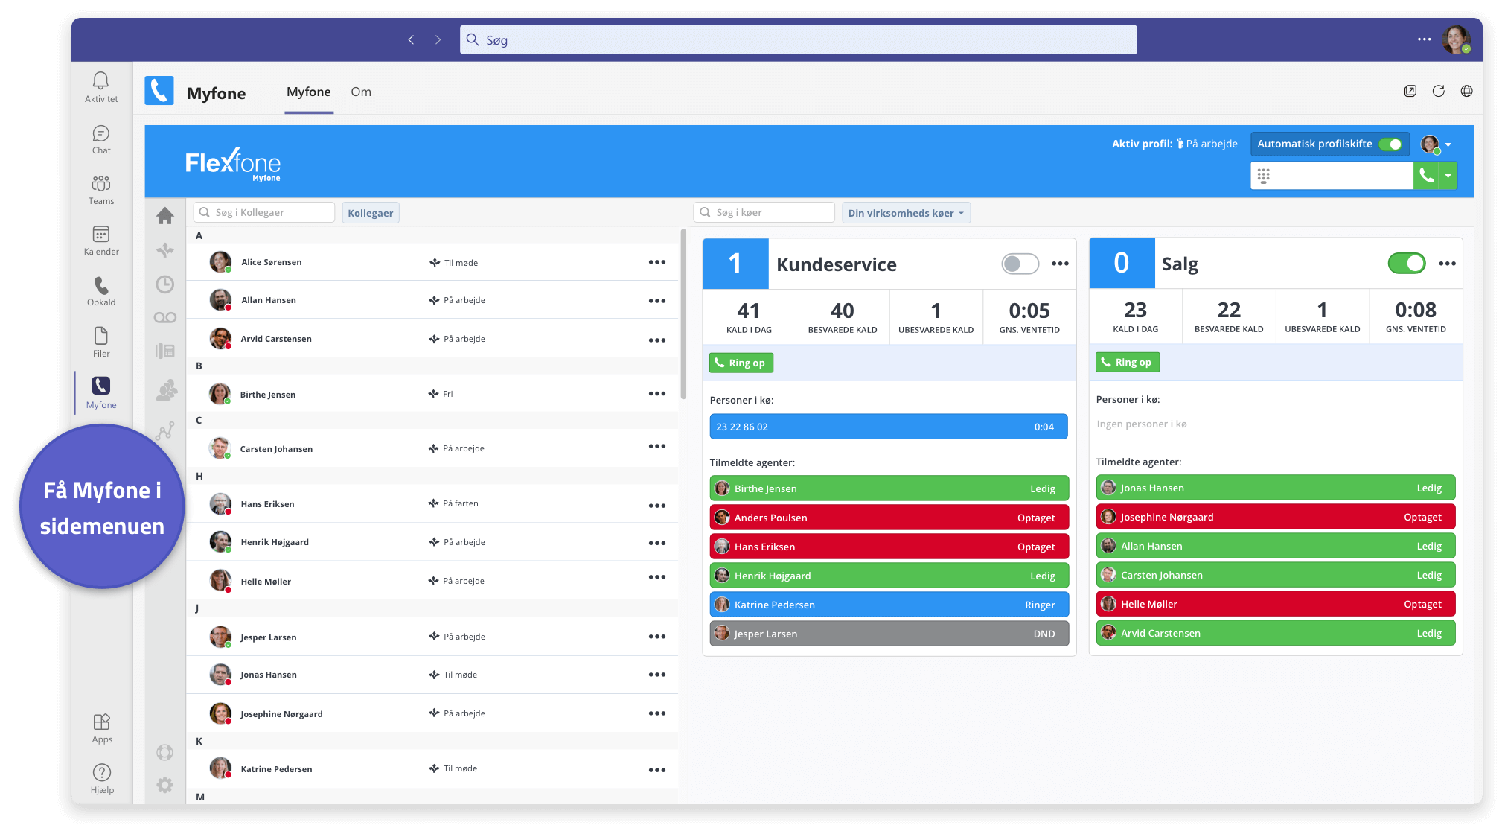The height and width of the screenshot is (834, 1502).
Task: Click Ring op under Kundeservice
Action: 741,363
